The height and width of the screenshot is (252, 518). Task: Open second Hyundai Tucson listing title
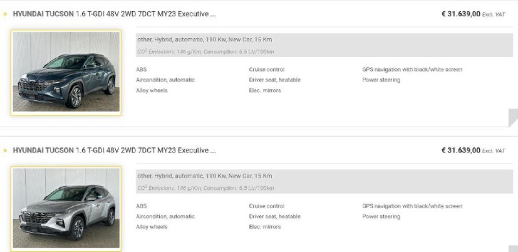pos(115,151)
